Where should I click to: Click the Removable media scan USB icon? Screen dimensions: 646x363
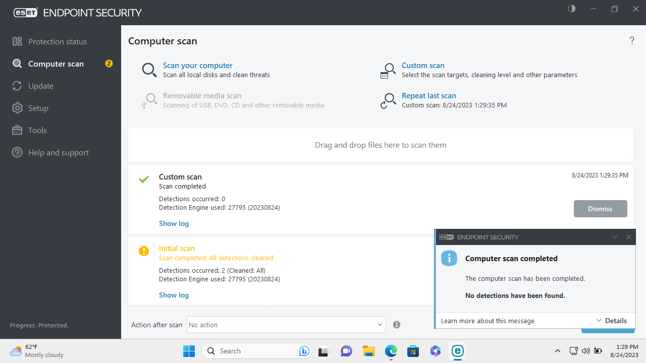click(149, 101)
